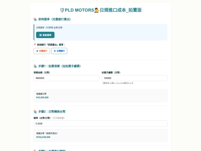Update the exchange rate with 更新匯率
The image size is (201, 151).
(x=45, y=35)
